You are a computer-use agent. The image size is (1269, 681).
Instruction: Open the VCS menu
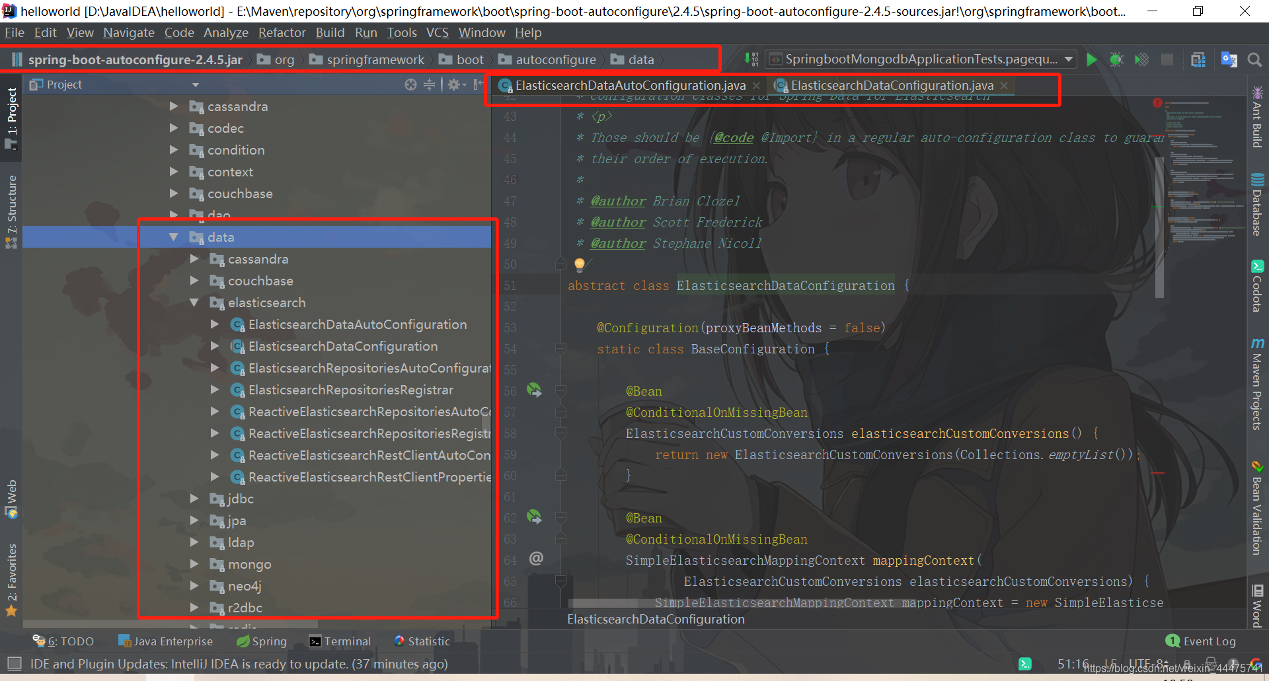pyautogui.click(x=437, y=32)
